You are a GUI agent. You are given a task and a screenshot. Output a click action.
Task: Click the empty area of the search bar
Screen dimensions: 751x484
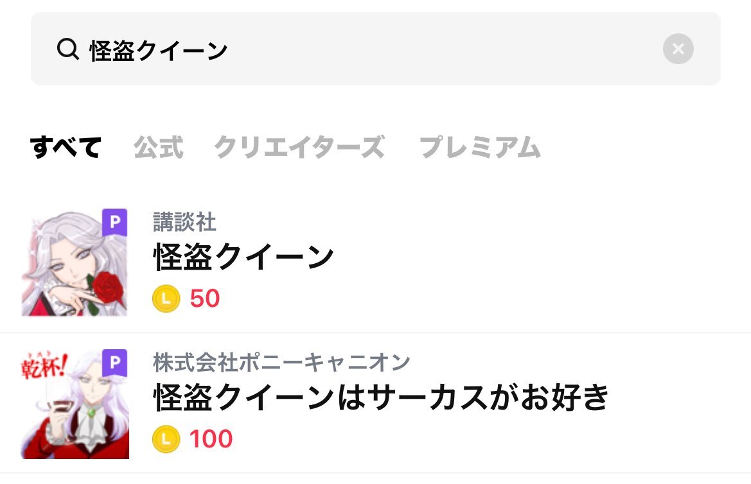pos(445,49)
